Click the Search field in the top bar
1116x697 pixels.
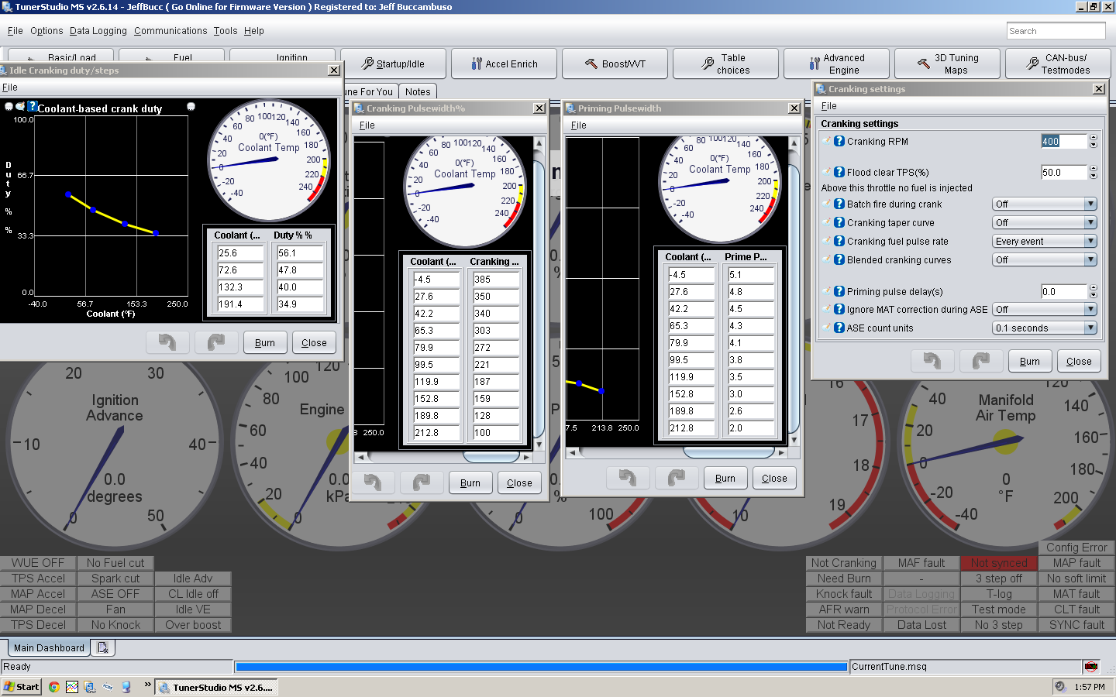click(1056, 31)
